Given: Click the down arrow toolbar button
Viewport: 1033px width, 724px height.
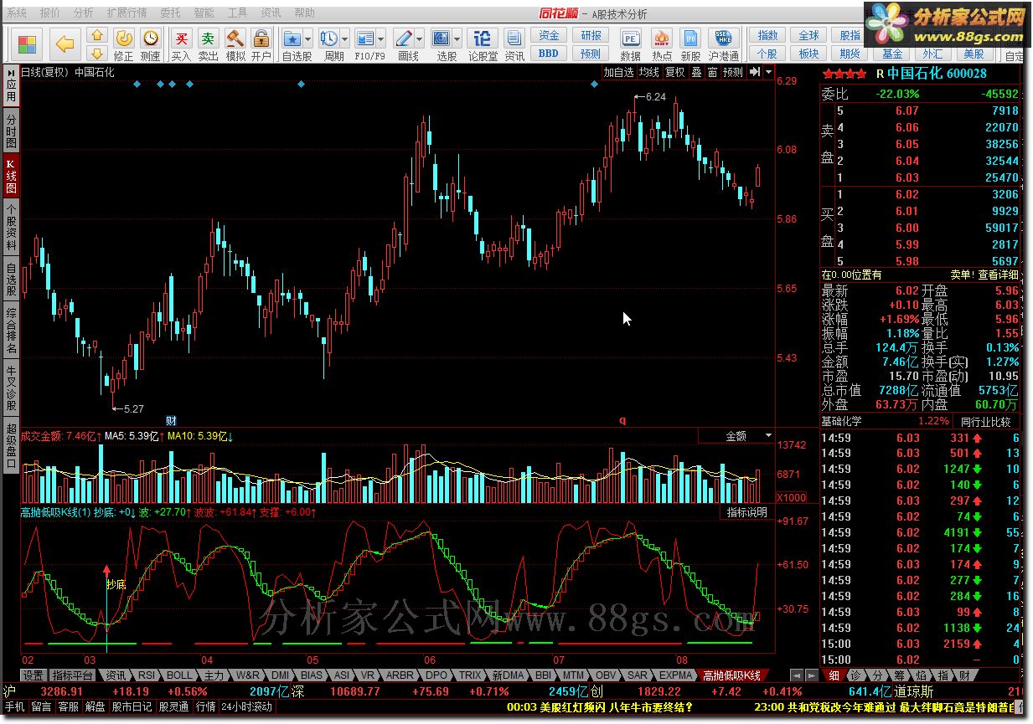Looking at the screenshot, I should (x=97, y=54).
